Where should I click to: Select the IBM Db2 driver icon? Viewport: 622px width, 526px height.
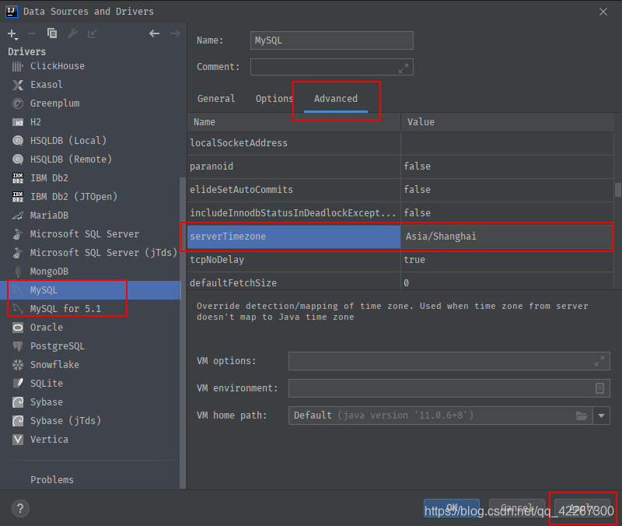pos(17,178)
